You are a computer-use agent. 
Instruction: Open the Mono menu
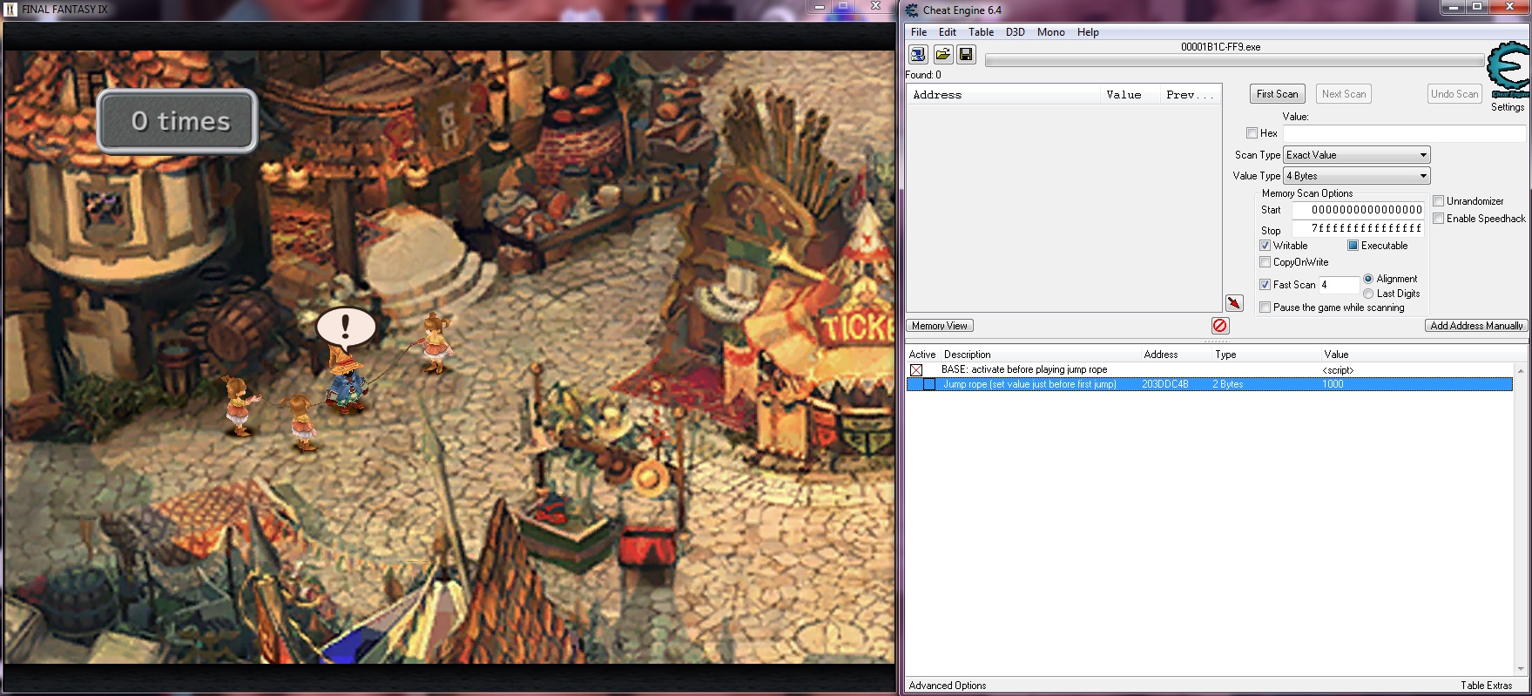click(1050, 32)
